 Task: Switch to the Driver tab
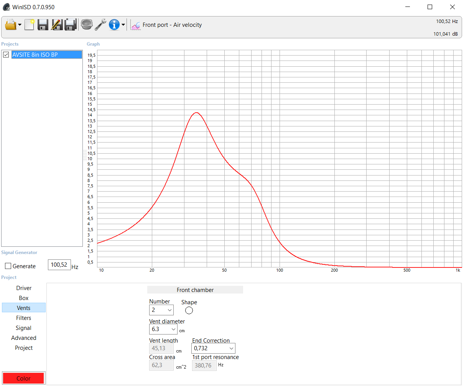[x=24, y=288]
